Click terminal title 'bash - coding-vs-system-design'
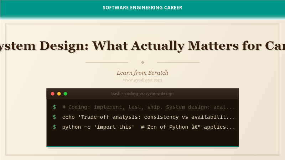 (x=142, y=94)
